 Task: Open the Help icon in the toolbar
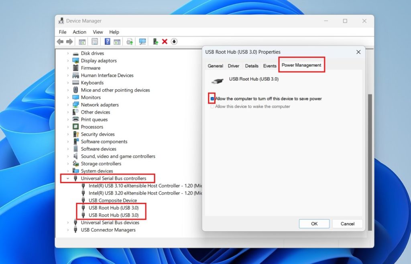coord(107,41)
